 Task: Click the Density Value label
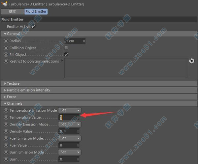pos(21,131)
